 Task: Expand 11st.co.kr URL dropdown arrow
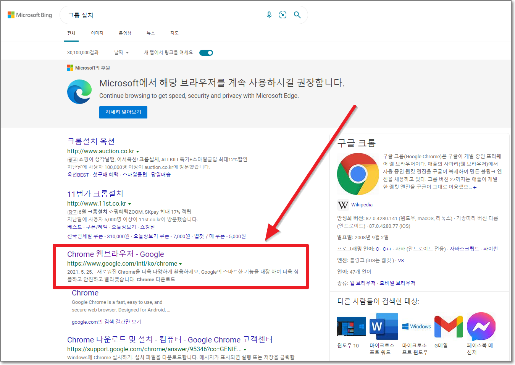click(129, 204)
